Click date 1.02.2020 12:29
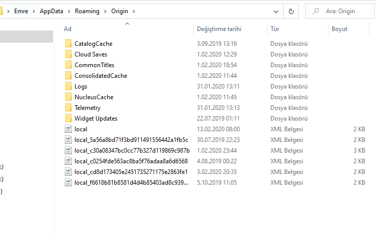The width and height of the screenshot is (376, 233). pyautogui.click(x=217, y=54)
